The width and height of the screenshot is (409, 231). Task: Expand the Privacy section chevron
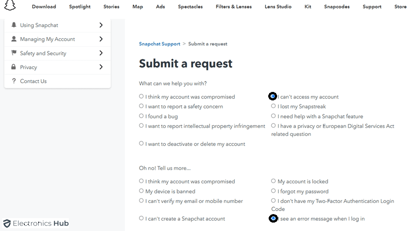[x=101, y=67]
